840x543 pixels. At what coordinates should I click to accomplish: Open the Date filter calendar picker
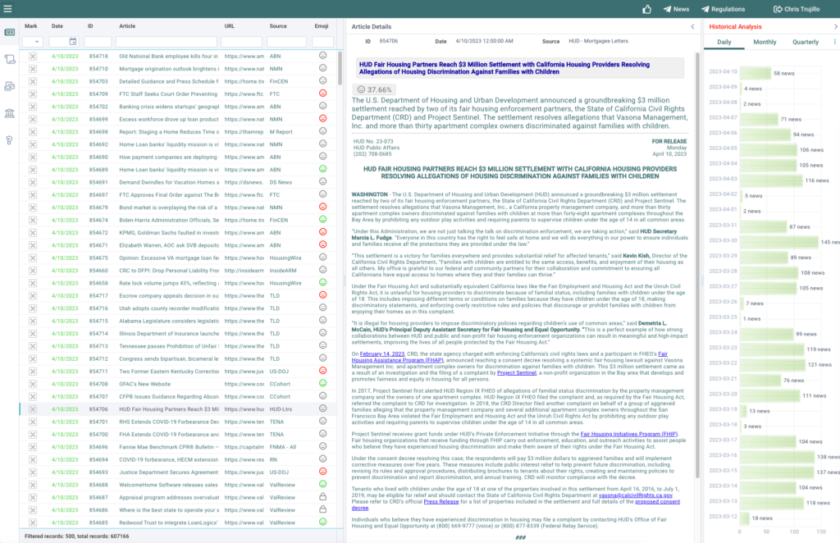73,42
